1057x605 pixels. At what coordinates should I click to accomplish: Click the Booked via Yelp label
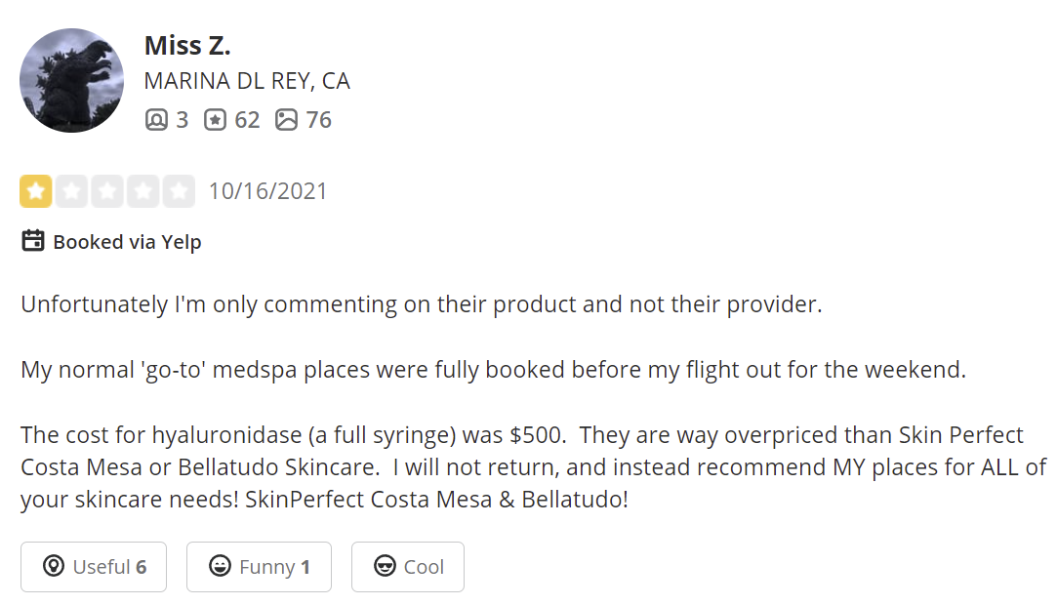(x=127, y=242)
